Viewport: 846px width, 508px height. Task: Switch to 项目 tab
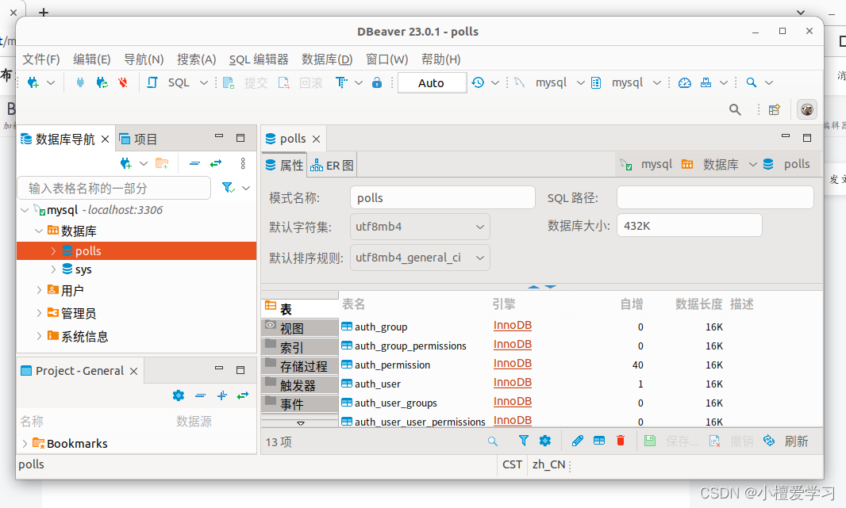[138, 139]
